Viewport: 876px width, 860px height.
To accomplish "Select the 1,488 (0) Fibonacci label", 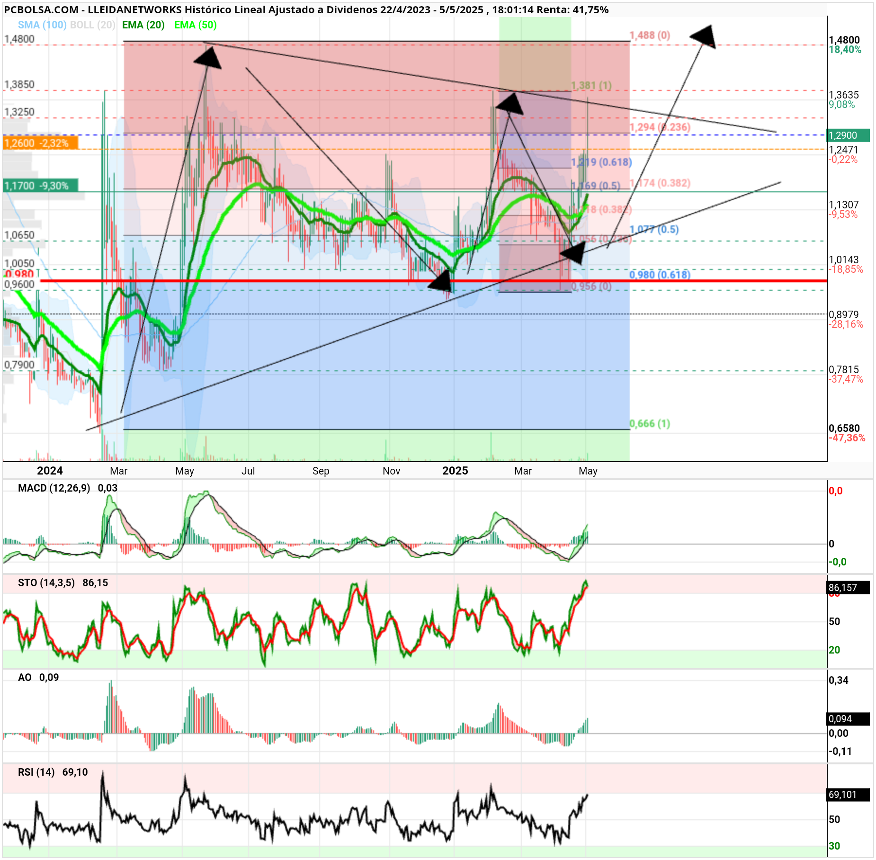I will click(650, 36).
